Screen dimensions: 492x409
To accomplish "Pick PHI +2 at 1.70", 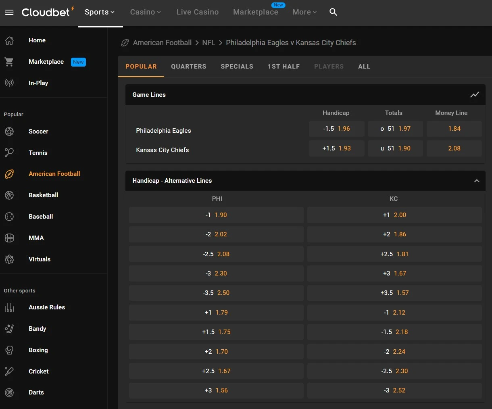I will coord(216,352).
